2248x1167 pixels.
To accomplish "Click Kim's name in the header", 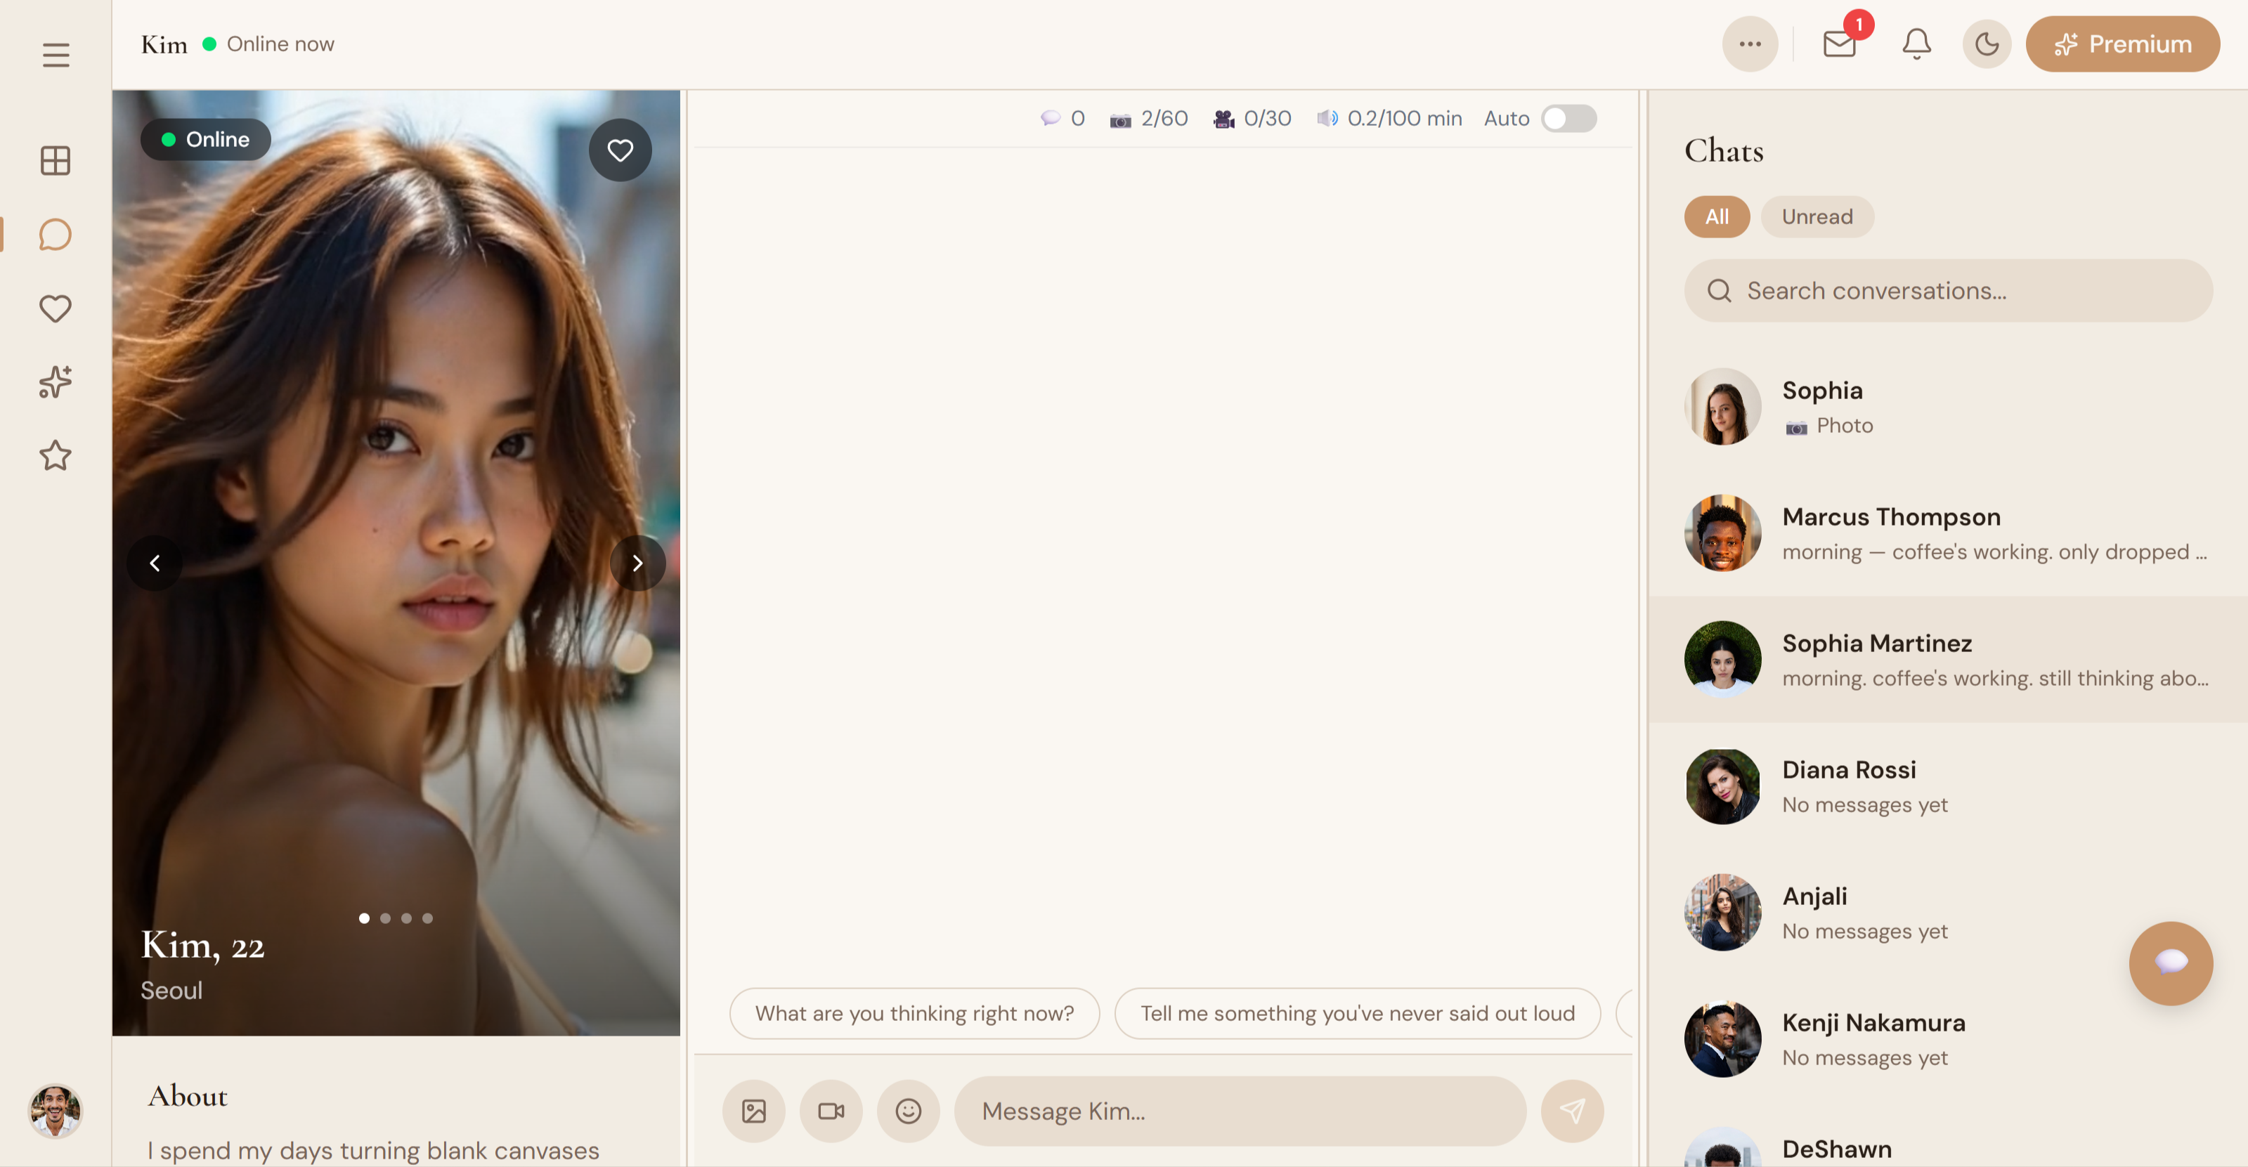I will (x=164, y=44).
